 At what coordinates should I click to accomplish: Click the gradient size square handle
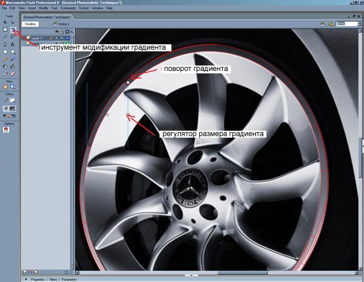point(128,115)
